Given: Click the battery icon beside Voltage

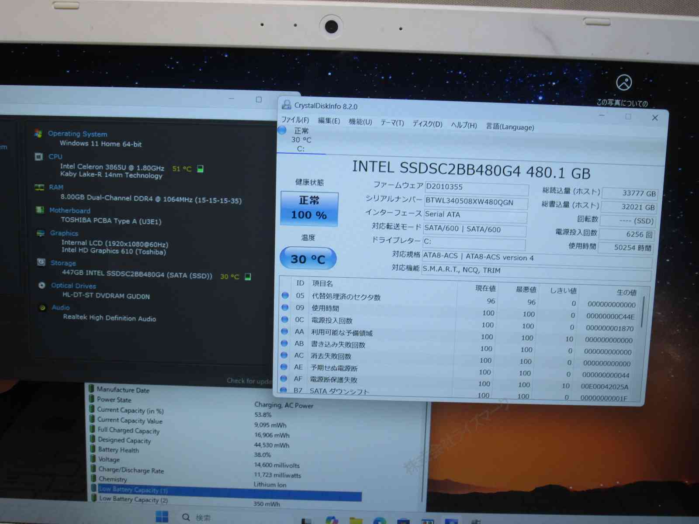Looking at the screenshot, I should coord(93,458).
